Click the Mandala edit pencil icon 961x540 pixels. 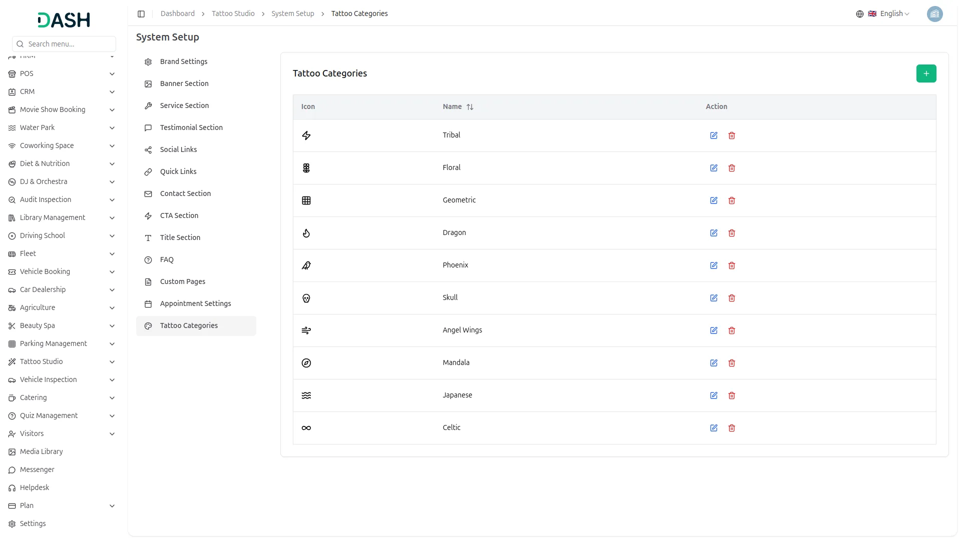click(714, 363)
